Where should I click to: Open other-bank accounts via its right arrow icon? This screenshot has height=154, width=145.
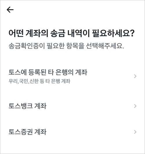pos(135,76)
